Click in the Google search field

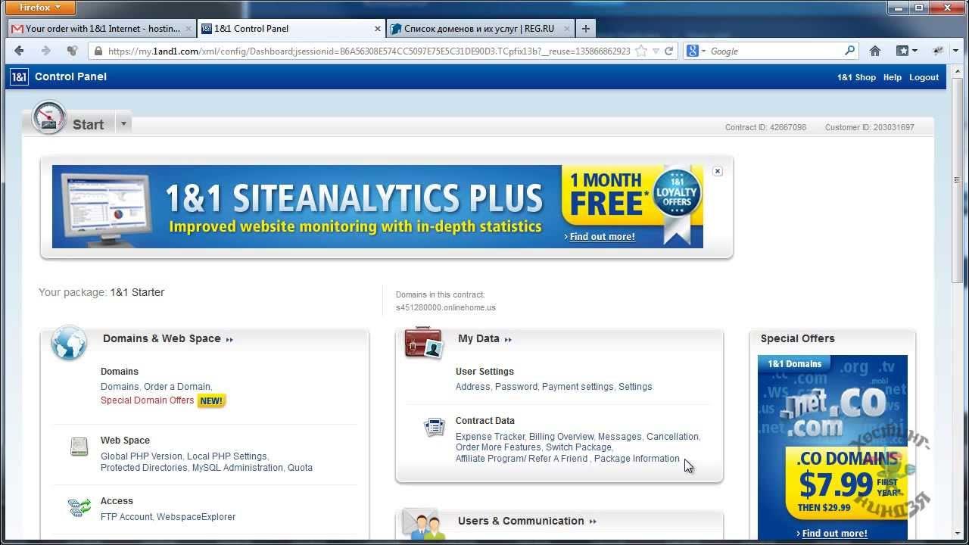pos(776,51)
